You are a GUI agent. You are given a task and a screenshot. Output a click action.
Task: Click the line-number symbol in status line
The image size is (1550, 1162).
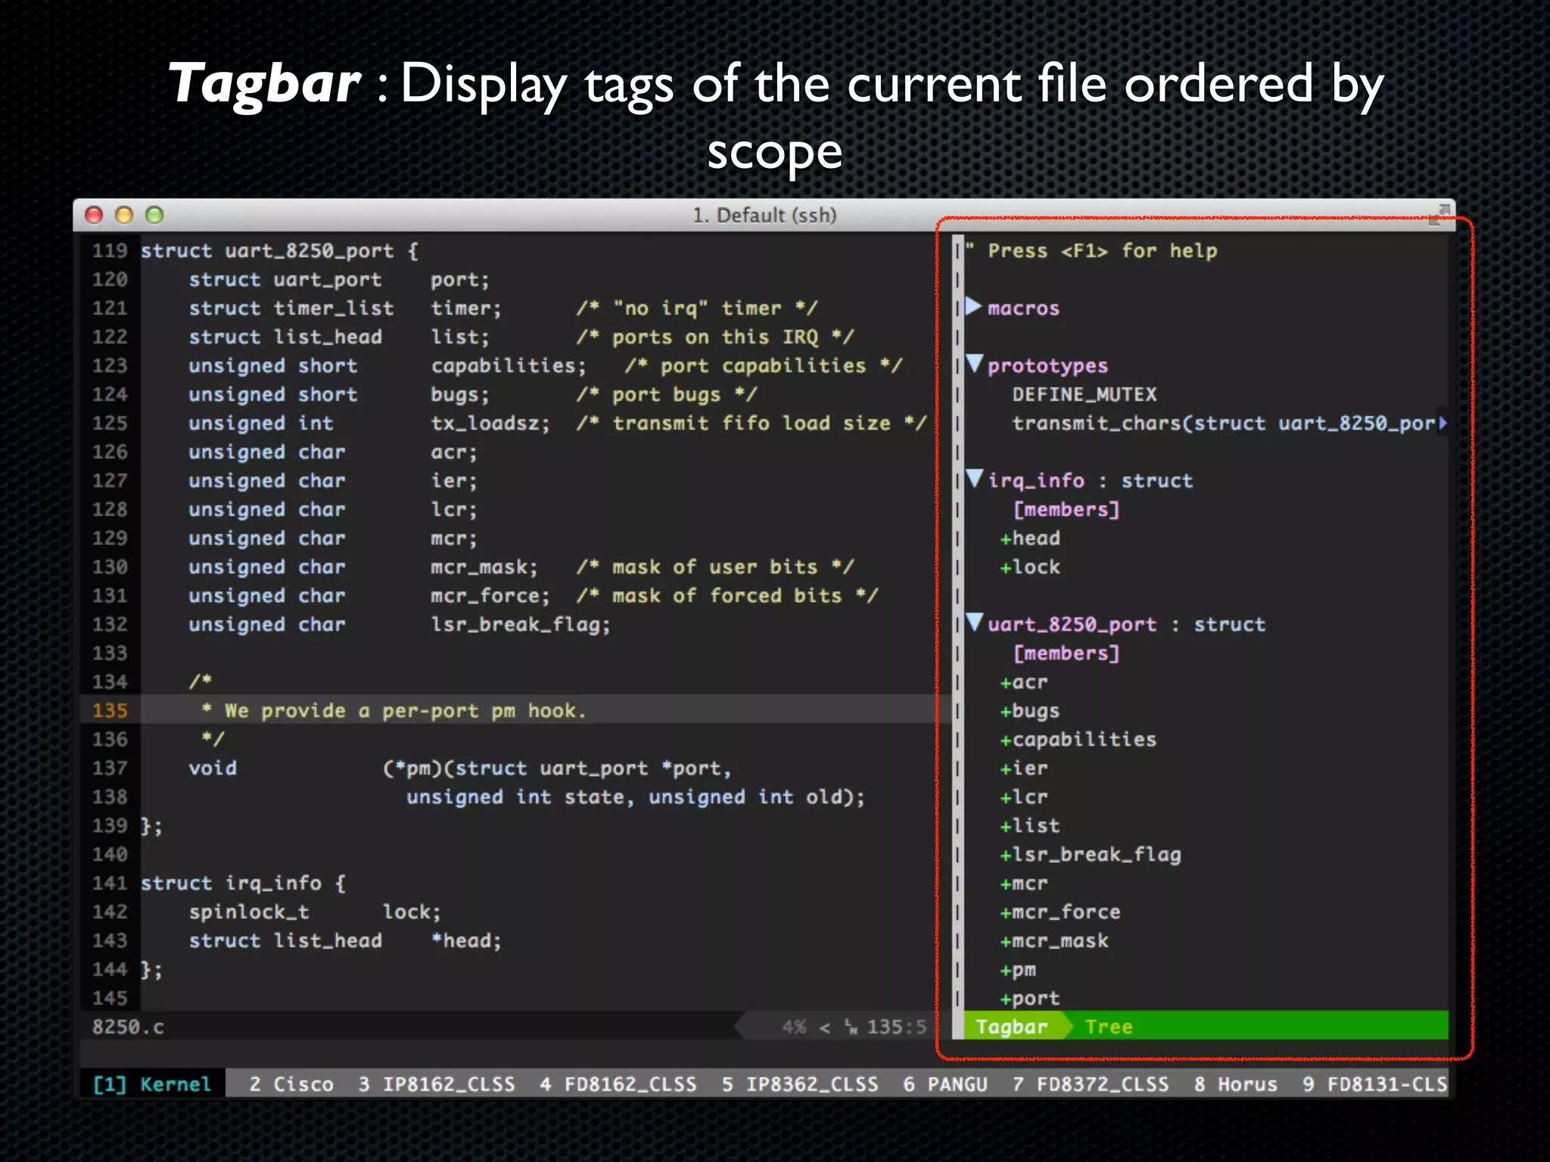click(x=851, y=1027)
